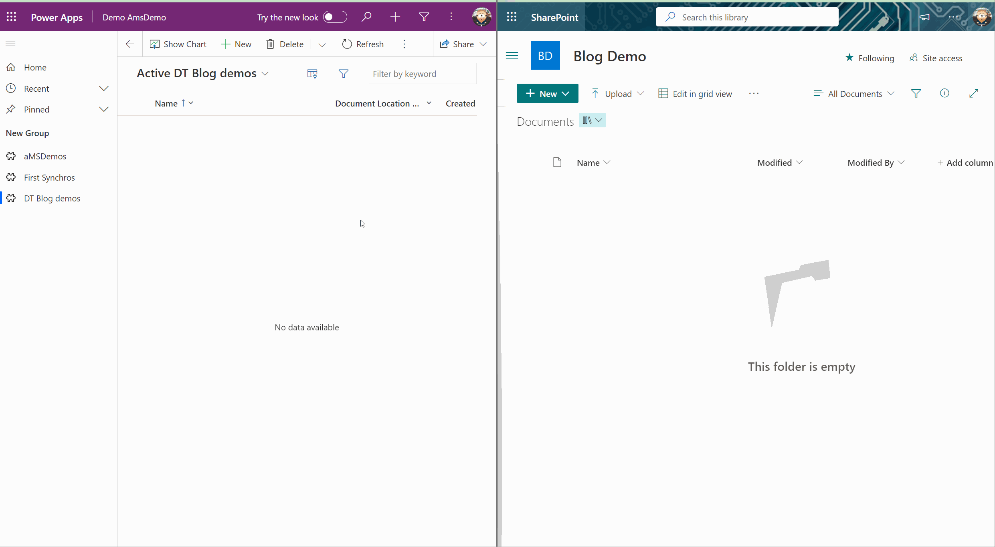Open the Power Apps app launcher waffle
The image size is (995, 547).
(x=11, y=17)
